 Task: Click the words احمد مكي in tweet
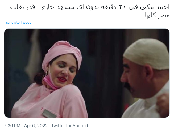[x=155, y=7]
